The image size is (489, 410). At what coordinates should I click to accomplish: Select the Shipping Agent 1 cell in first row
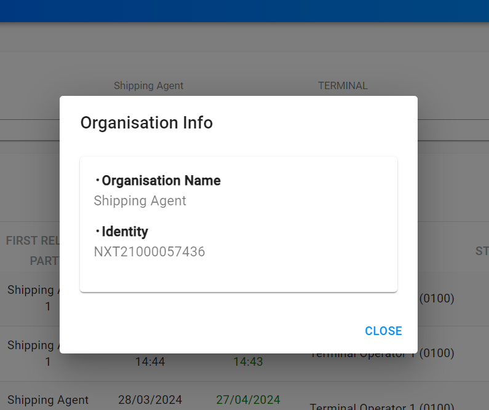click(31, 298)
